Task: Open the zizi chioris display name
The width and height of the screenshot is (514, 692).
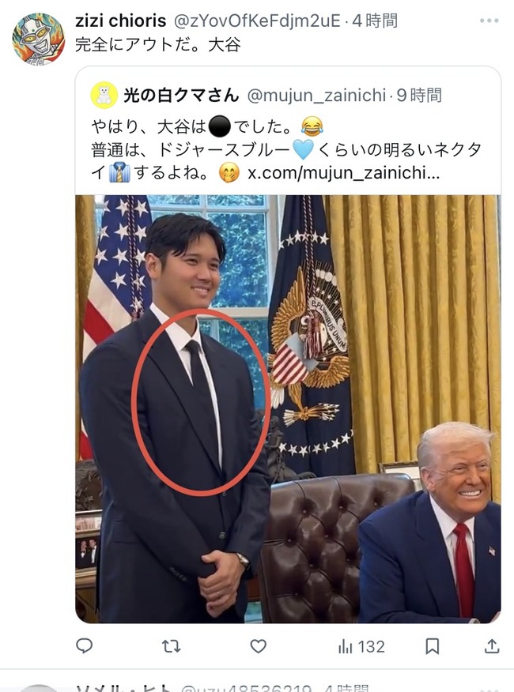Action: [x=121, y=21]
